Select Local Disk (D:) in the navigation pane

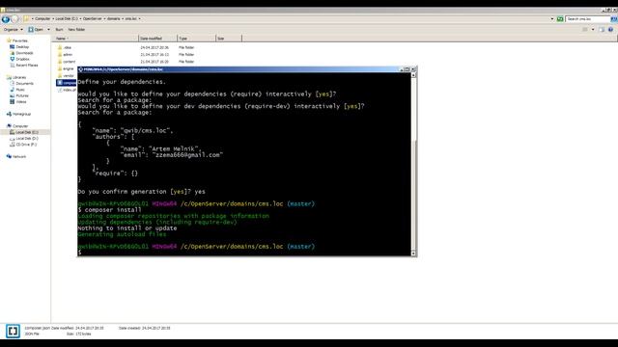24,139
